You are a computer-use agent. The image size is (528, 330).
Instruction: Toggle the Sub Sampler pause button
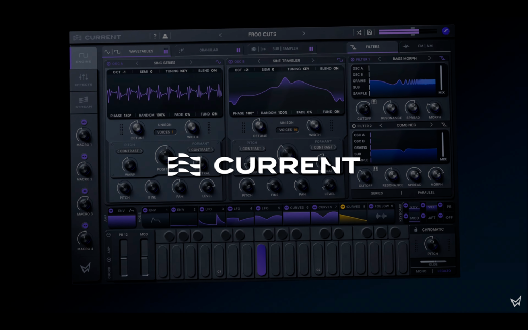click(311, 49)
